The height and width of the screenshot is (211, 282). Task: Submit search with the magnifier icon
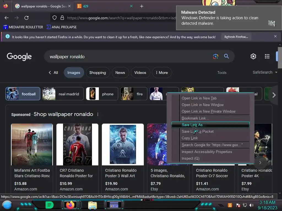226,56
